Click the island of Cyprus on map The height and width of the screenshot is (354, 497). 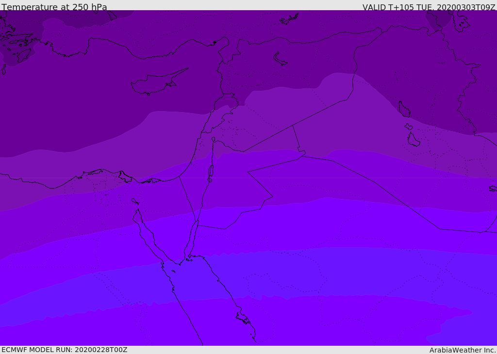pos(155,83)
